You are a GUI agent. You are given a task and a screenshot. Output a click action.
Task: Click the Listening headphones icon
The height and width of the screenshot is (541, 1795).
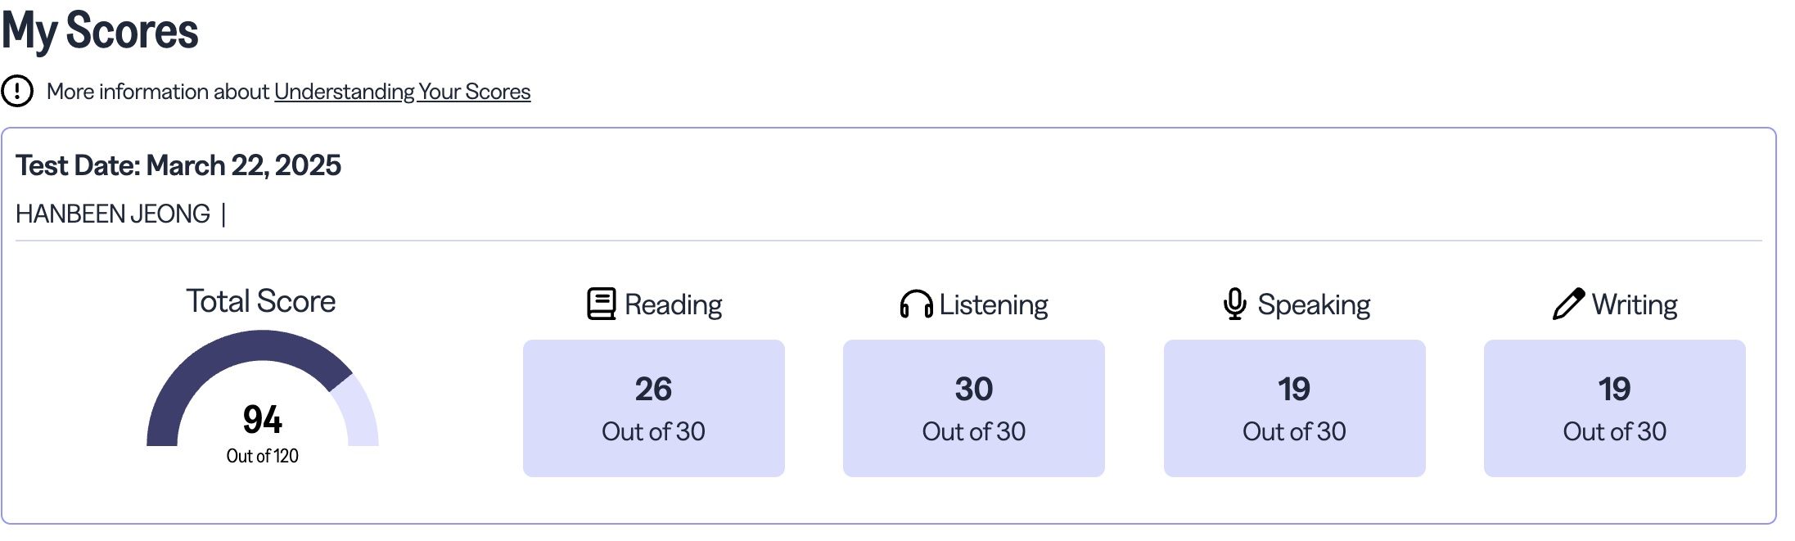click(x=916, y=304)
